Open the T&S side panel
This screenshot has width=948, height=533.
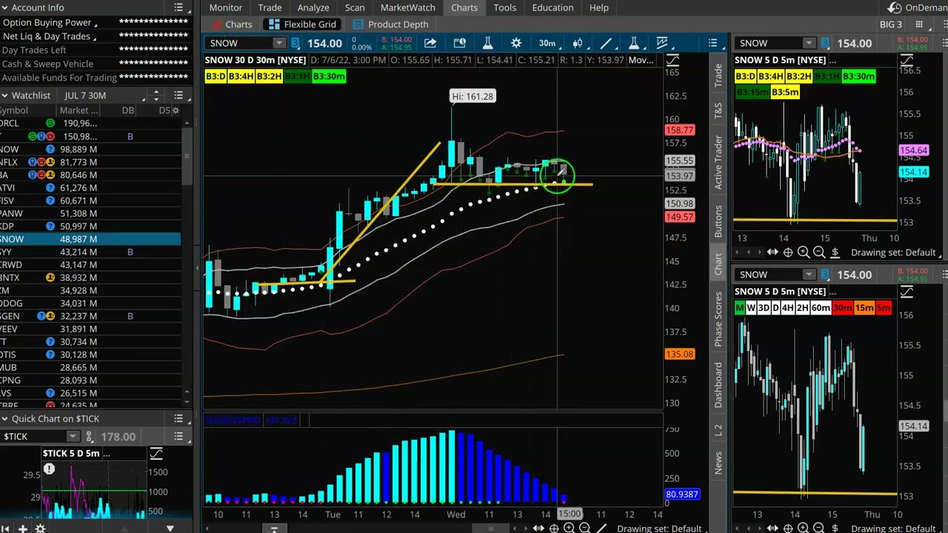click(x=718, y=111)
